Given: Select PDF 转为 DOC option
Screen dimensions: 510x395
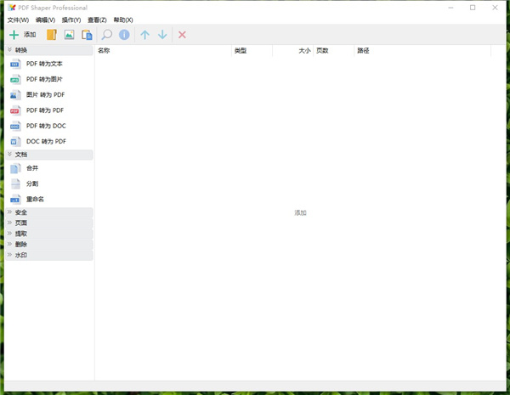Looking at the screenshot, I should 46,126.
